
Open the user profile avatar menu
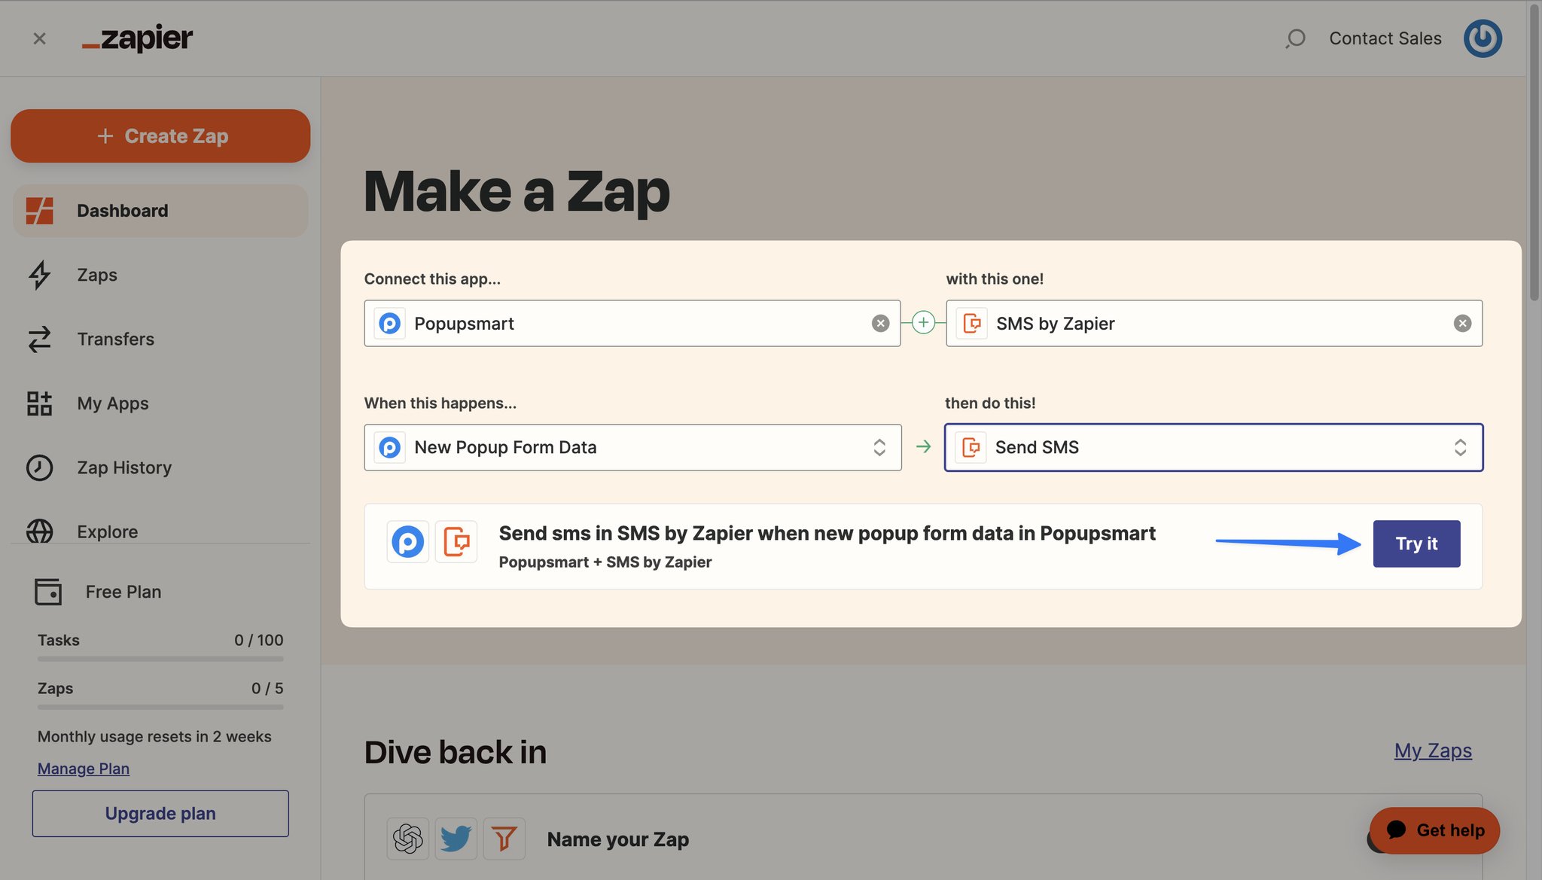pyautogui.click(x=1483, y=38)
